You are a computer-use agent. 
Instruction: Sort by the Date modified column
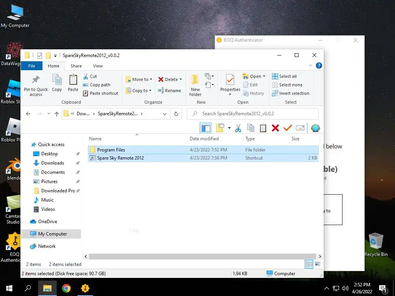point(215,139)
